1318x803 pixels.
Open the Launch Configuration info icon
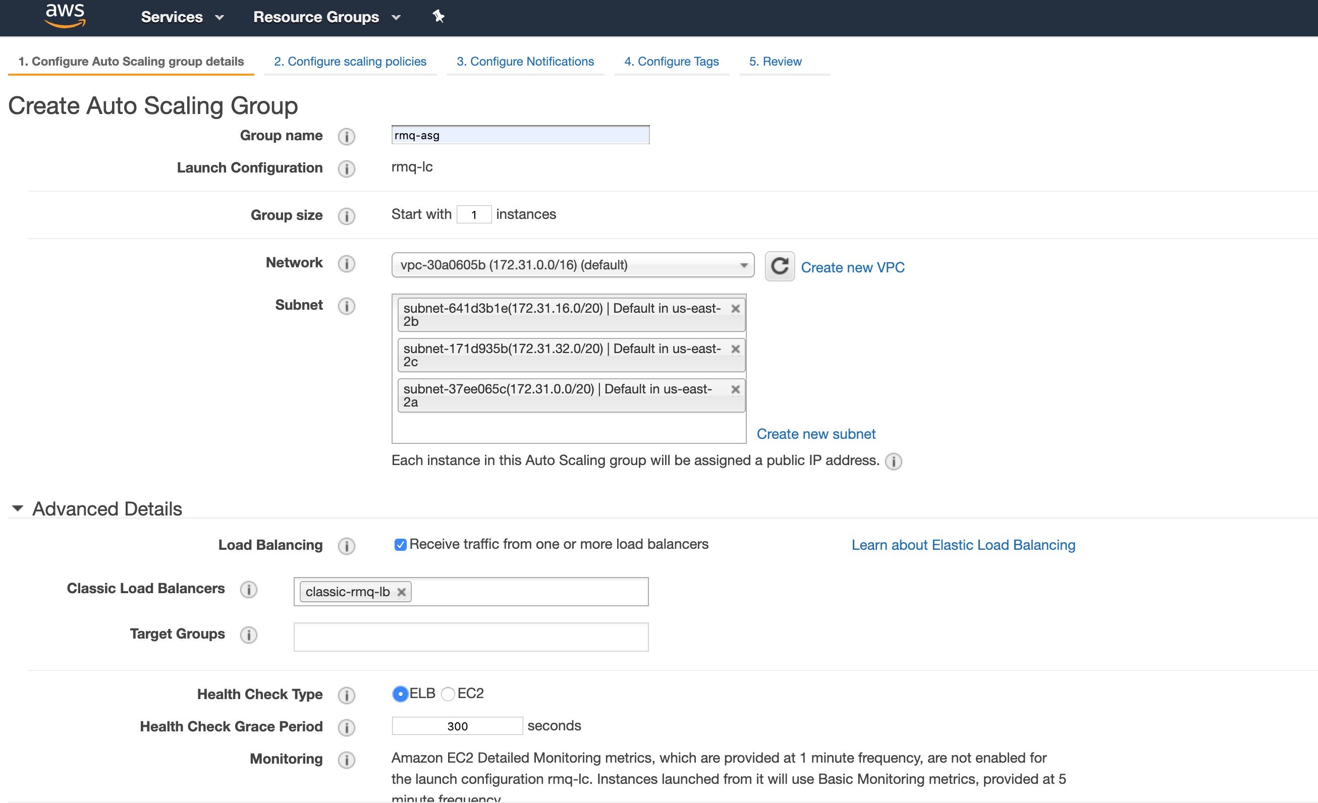coord(347,168)
